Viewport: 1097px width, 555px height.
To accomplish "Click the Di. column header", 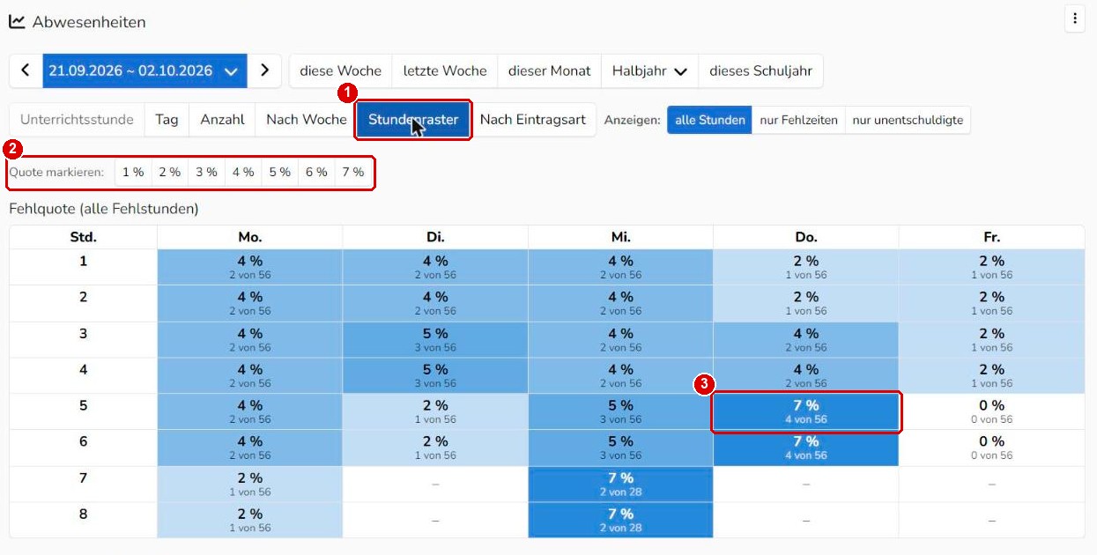I will [435, 237].
